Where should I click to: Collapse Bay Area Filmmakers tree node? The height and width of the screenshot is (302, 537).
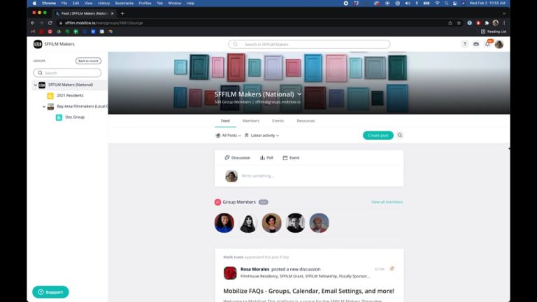44,107
